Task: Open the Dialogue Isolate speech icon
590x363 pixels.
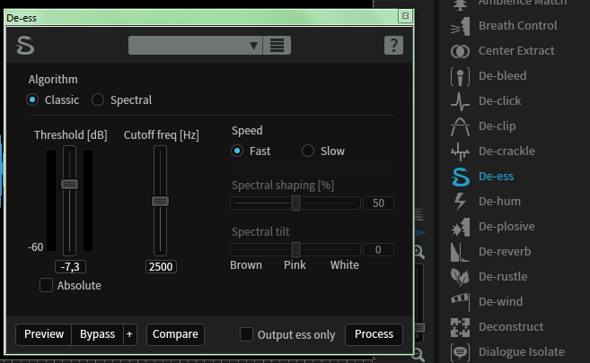Action: click(x=460, y=352)
